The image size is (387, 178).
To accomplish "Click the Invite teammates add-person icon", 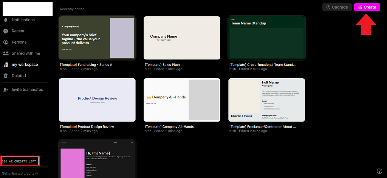I will click(x=6, y=90).
